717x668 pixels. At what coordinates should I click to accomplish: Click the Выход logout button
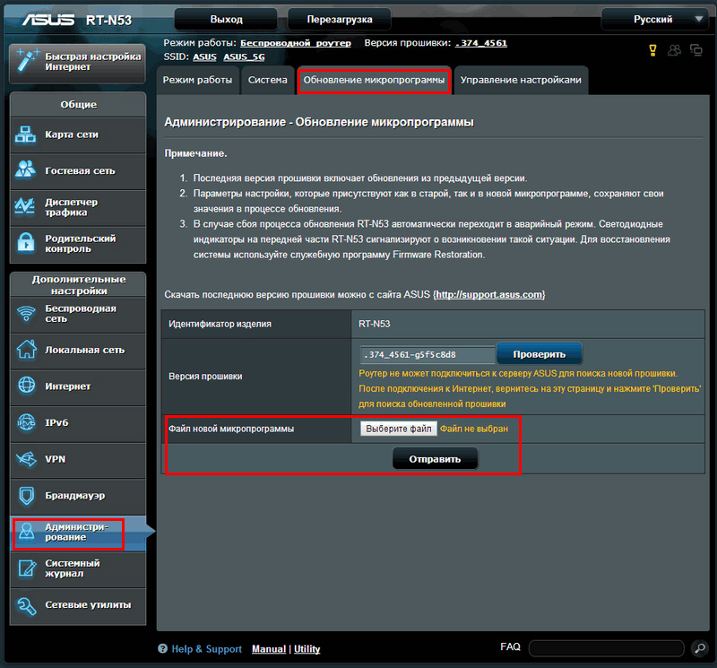click(x=226, y=19)
